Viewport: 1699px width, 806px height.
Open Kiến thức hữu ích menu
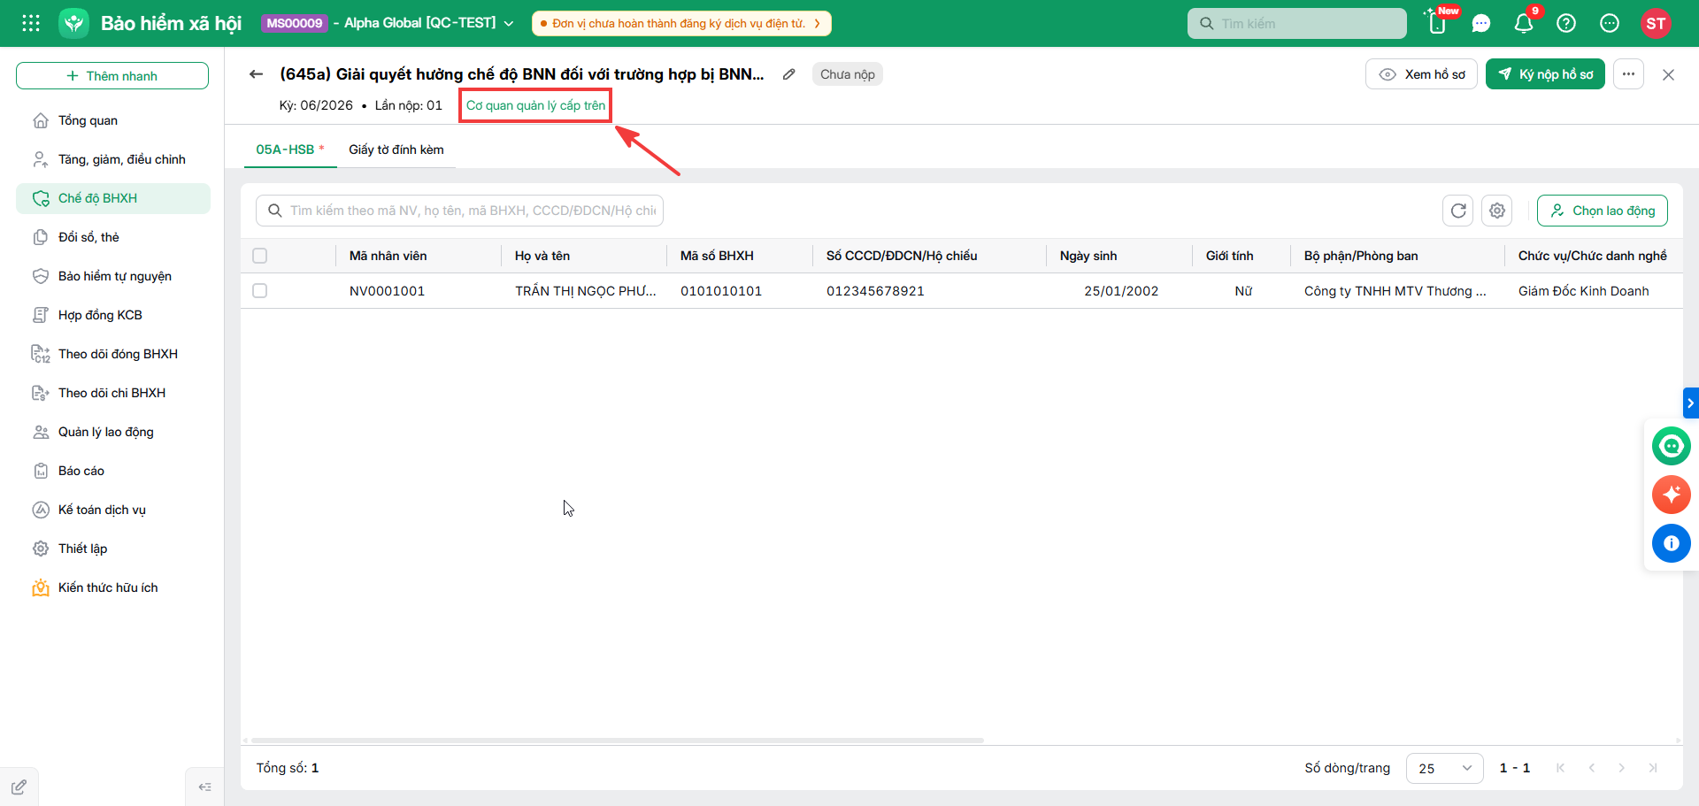113,587
